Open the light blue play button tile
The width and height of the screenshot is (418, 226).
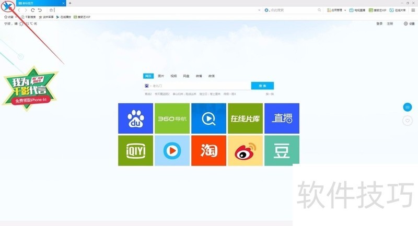click(172, 150)
